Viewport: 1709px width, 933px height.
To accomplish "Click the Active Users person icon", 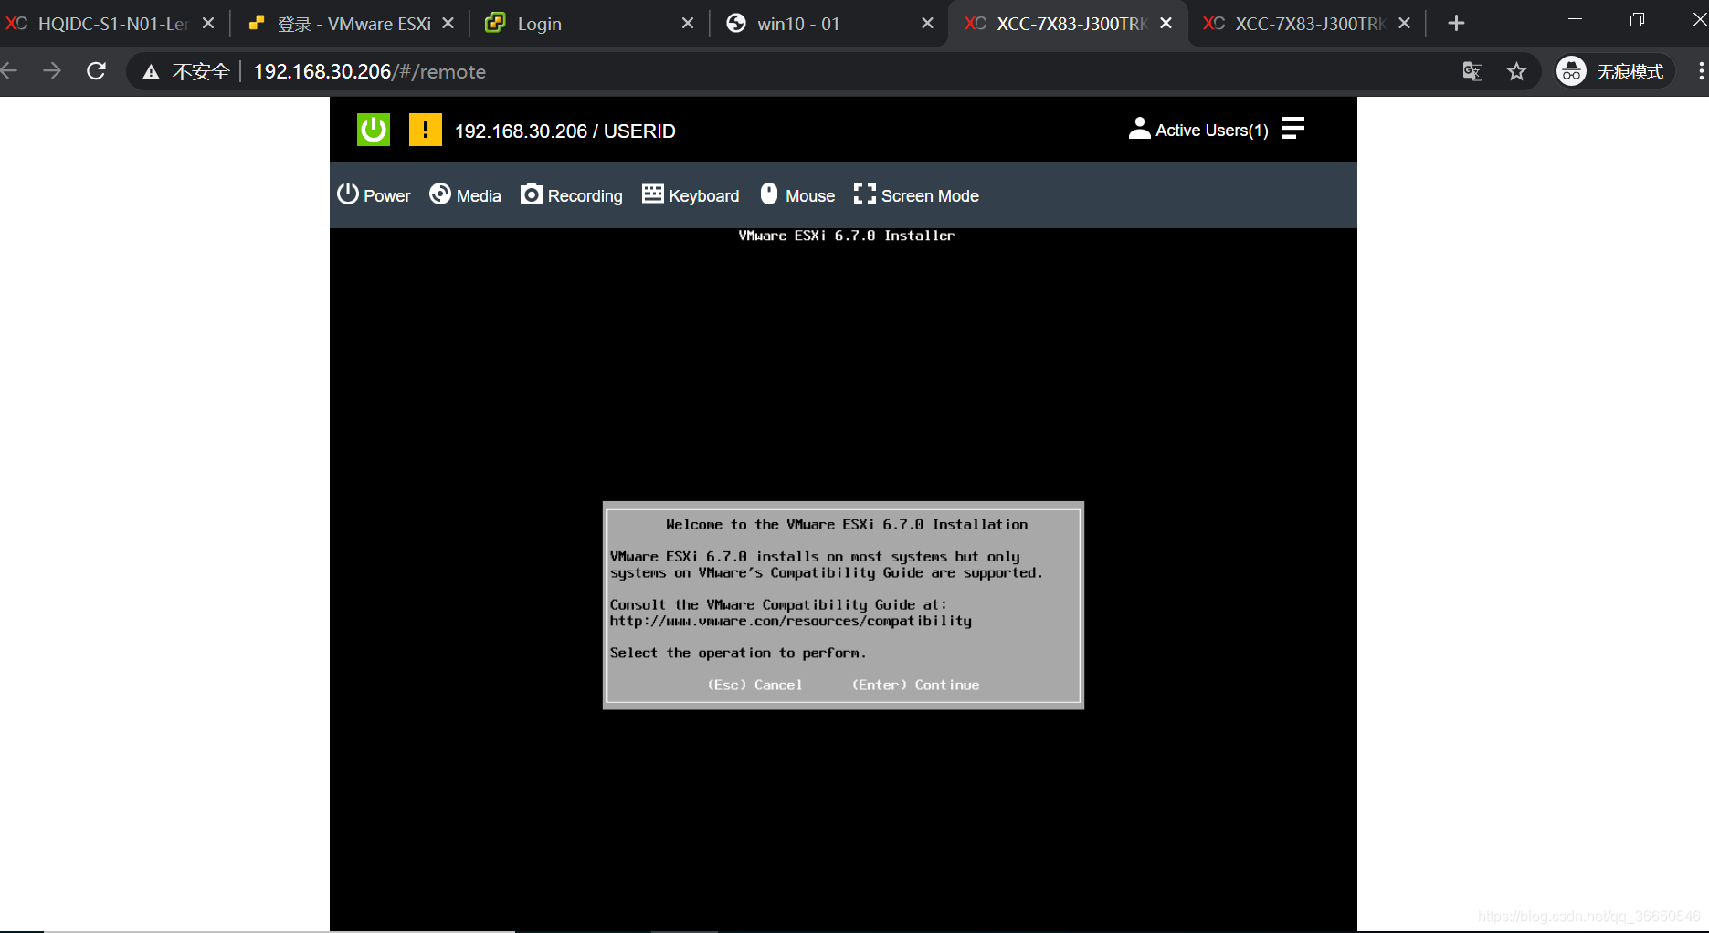I will 1139,128.
